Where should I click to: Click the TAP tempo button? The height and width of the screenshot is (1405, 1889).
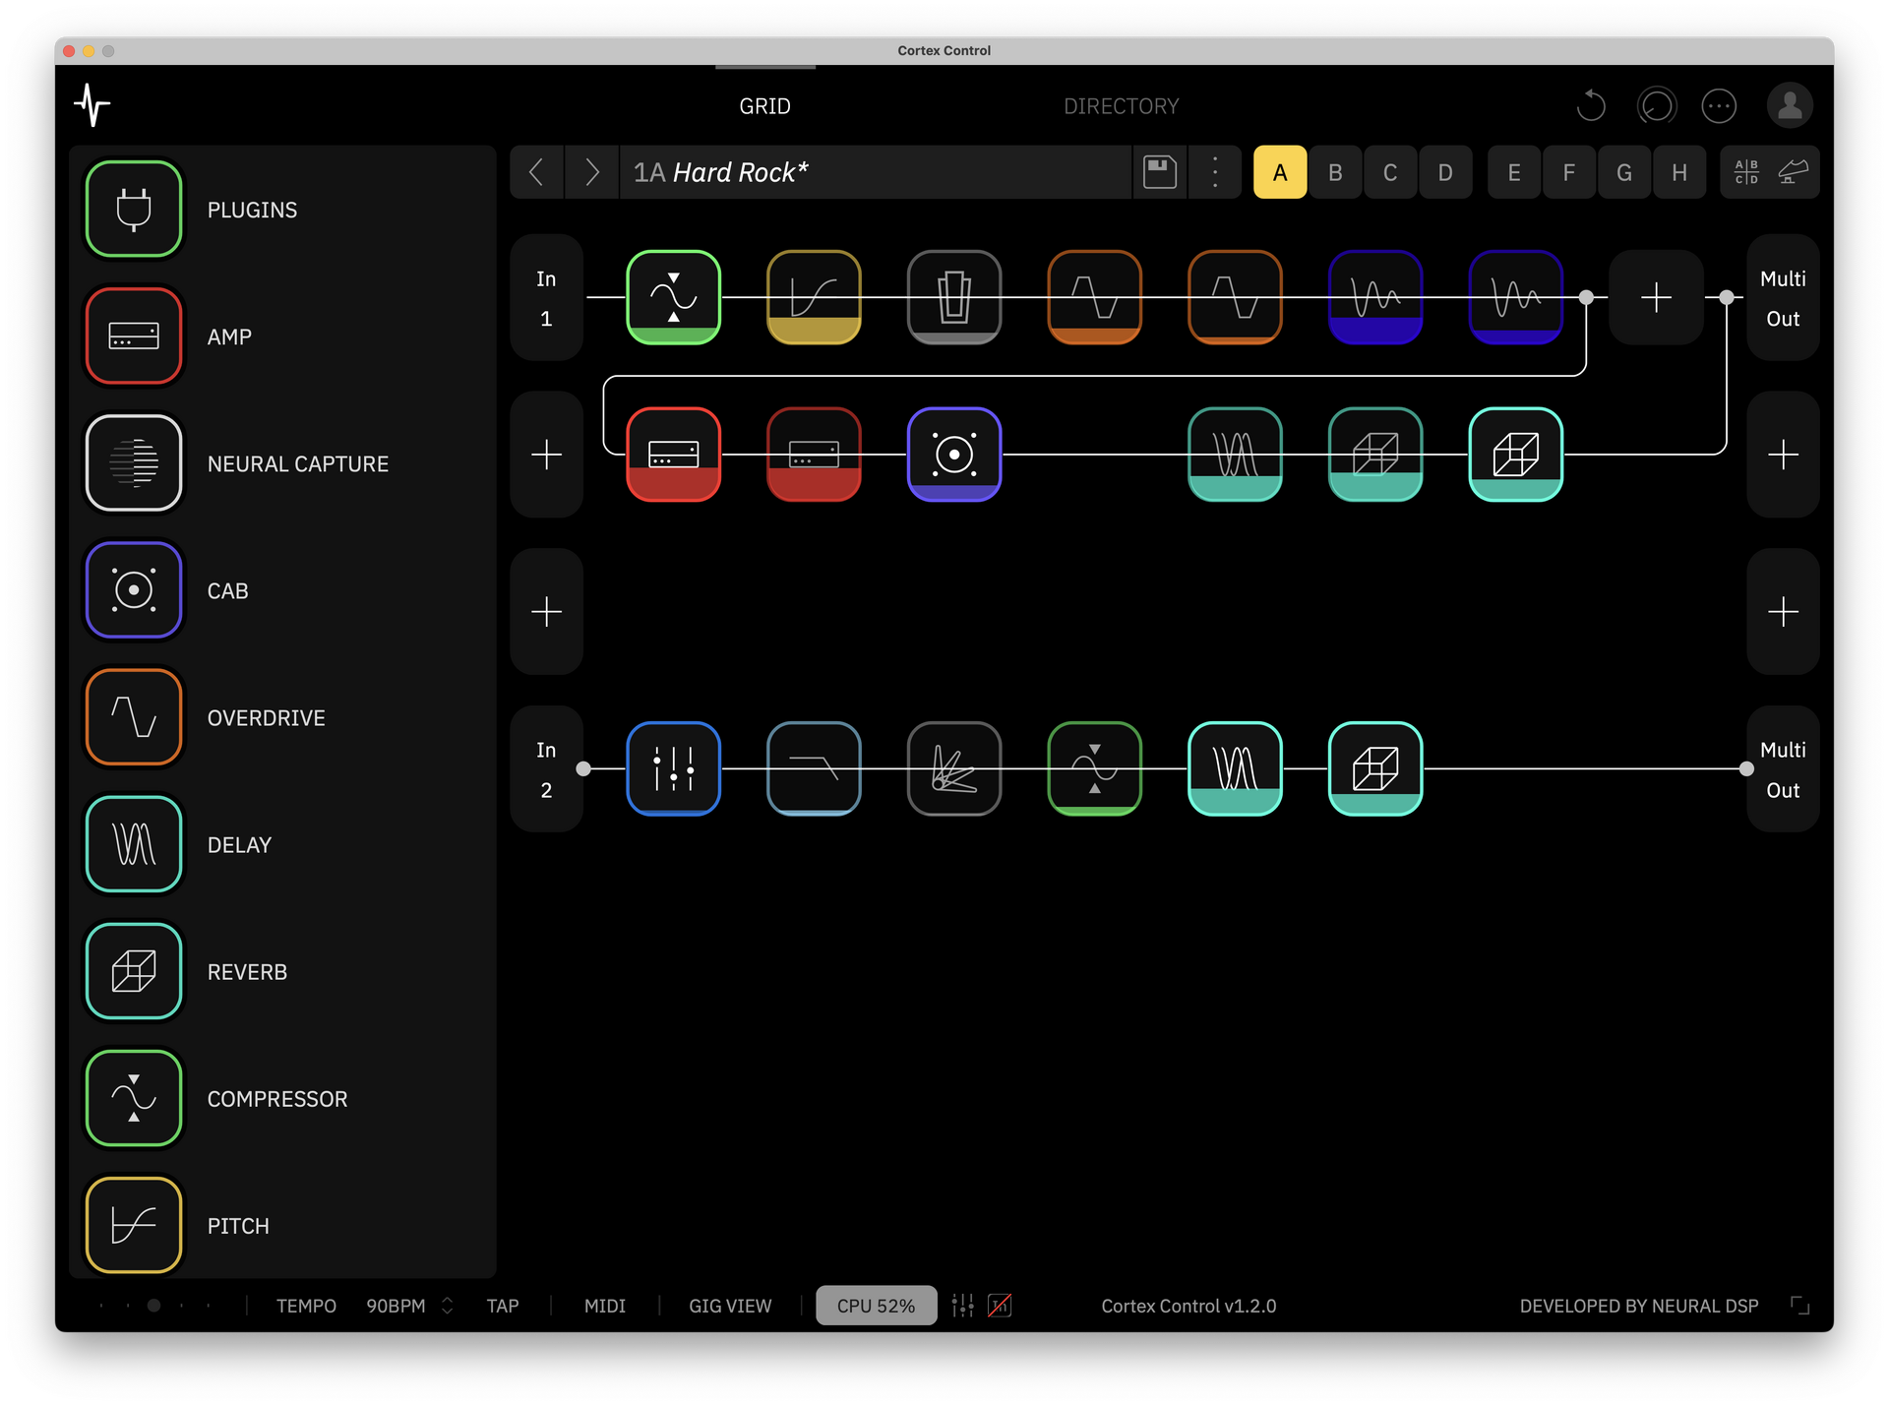point(502,1306)
